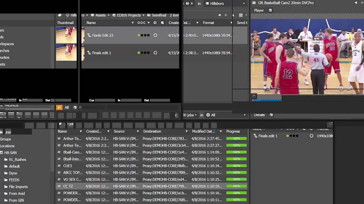Sort jobs by Progress column
Viewport: 364px width, 204px height.
(x=233, y=131)
